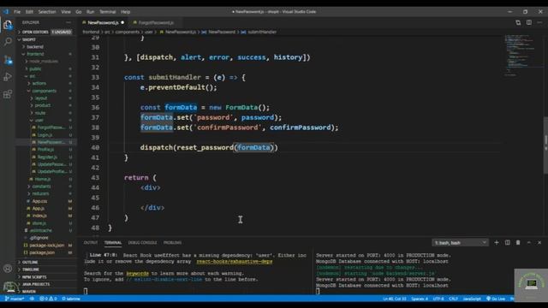The image size is (548, 308).
Task: Click the Ln, Col cursor position indicator
Action: pyautogui.click(x=395, y=299)
